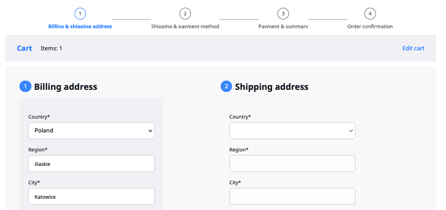Click the Edit cart link
This screenshot has width=446, height=210.
coord(413,48)
